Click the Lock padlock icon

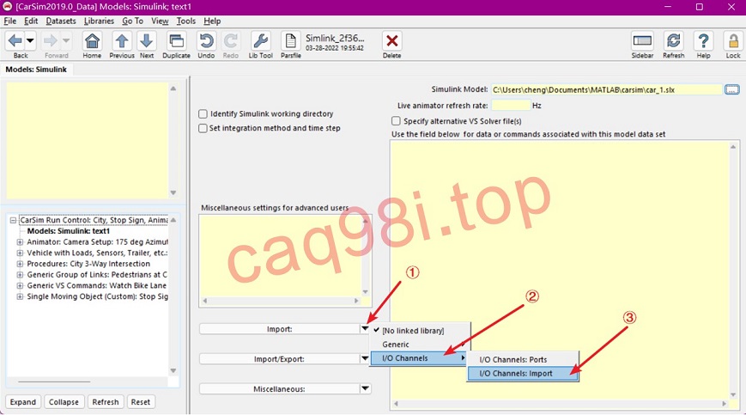pyautogui.click(x=733, y=41)
